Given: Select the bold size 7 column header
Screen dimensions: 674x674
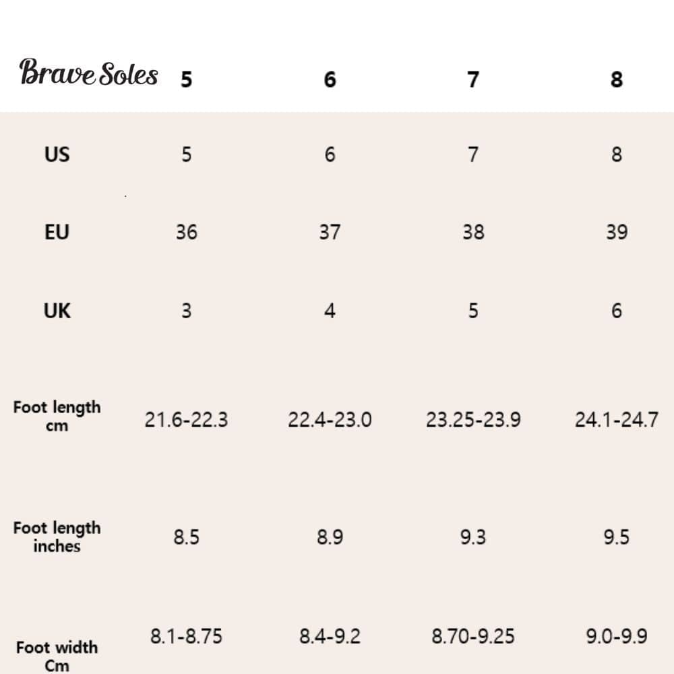Looking at the screenshot, I should pyautogui.click(x=473, y=80).
